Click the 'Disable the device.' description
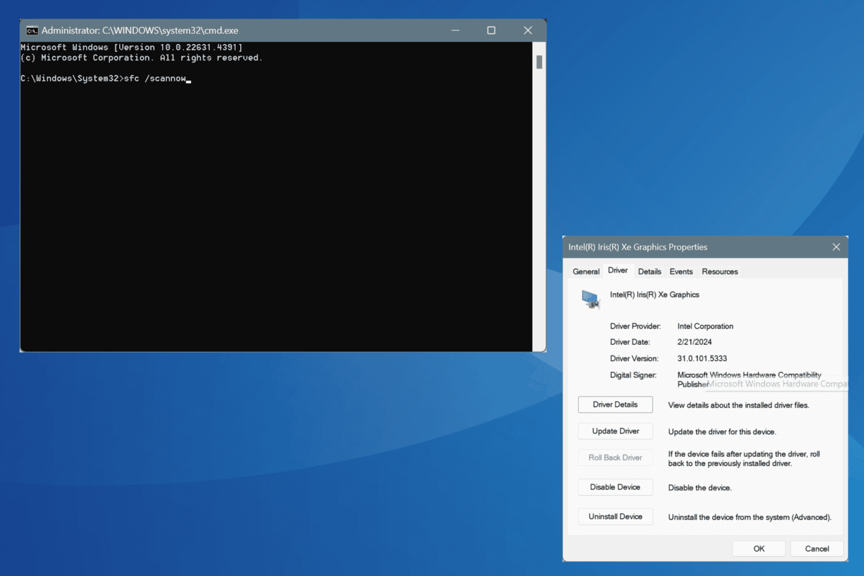Screen dimensions: 864x576 click(700, 488)
